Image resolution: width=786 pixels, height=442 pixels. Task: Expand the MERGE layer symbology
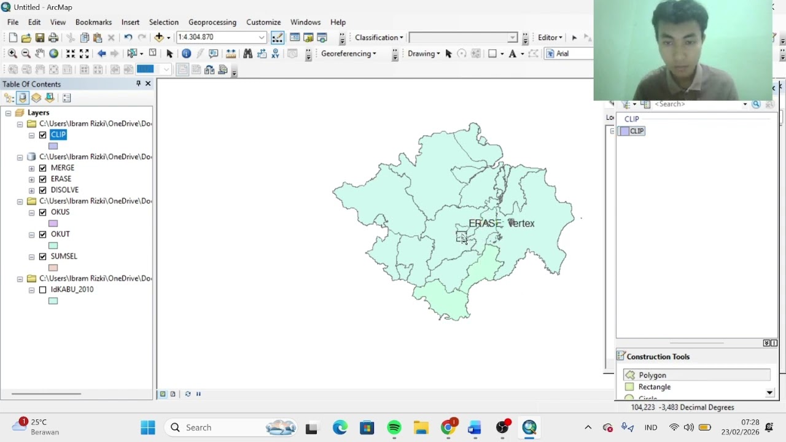[x=31, y=168]
